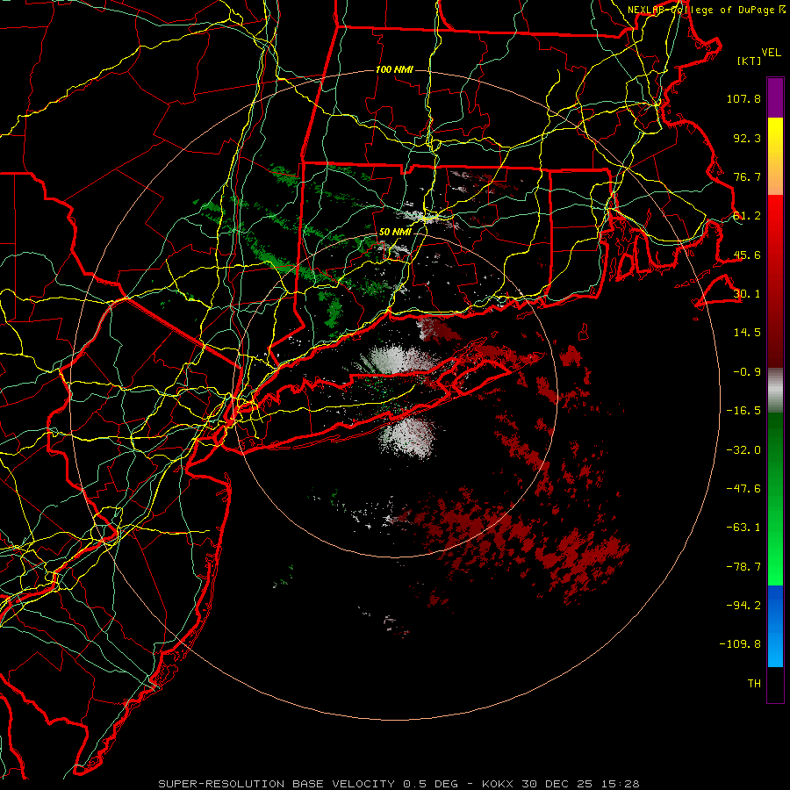Screen dimensions: 790x790
Task: Click the -16.5 legend value
Action: click(743, 411)
